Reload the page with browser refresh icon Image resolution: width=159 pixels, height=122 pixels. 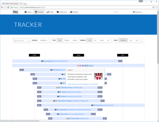(x=8, y=7)
